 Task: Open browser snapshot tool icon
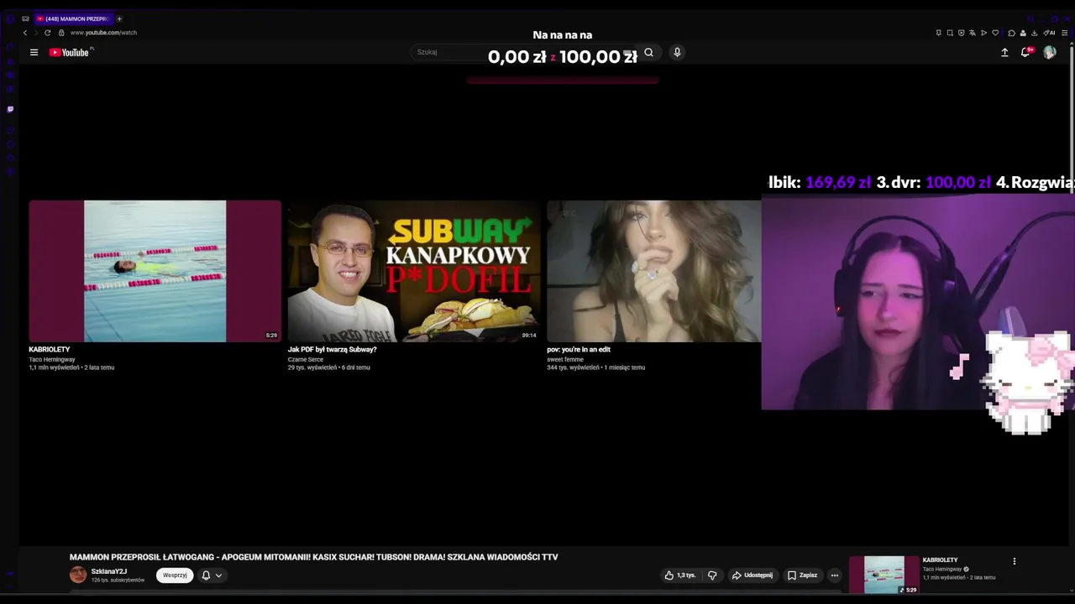tap(950, 33)
